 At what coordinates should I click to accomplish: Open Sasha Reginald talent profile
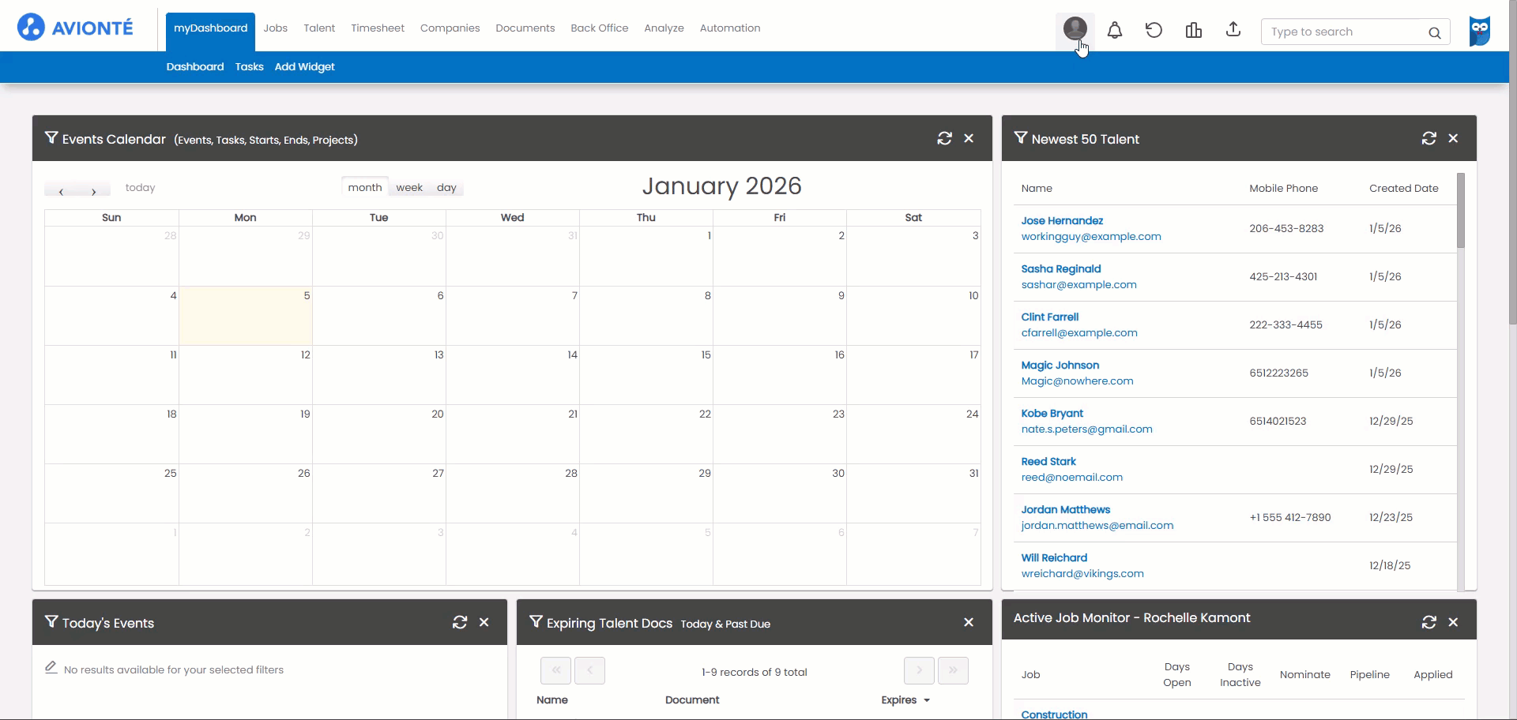pyautogui.click(x=1060, y=269)
